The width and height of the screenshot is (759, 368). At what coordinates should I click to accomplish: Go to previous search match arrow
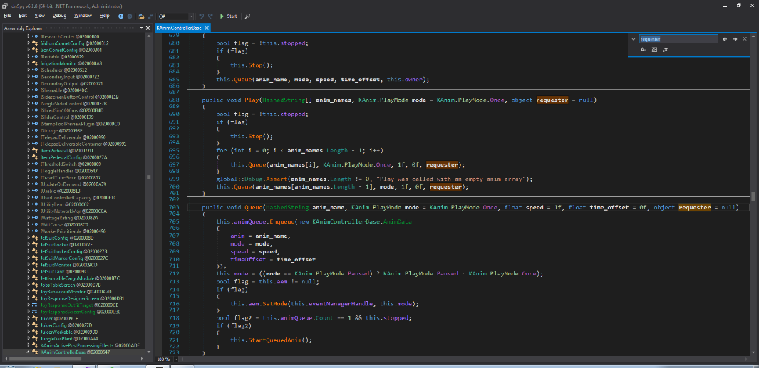[x=725, y=39]
